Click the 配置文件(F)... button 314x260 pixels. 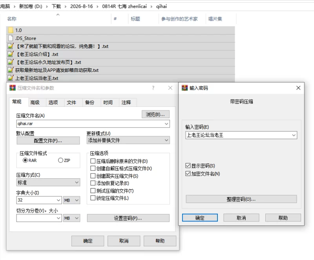tap(48, 141)
